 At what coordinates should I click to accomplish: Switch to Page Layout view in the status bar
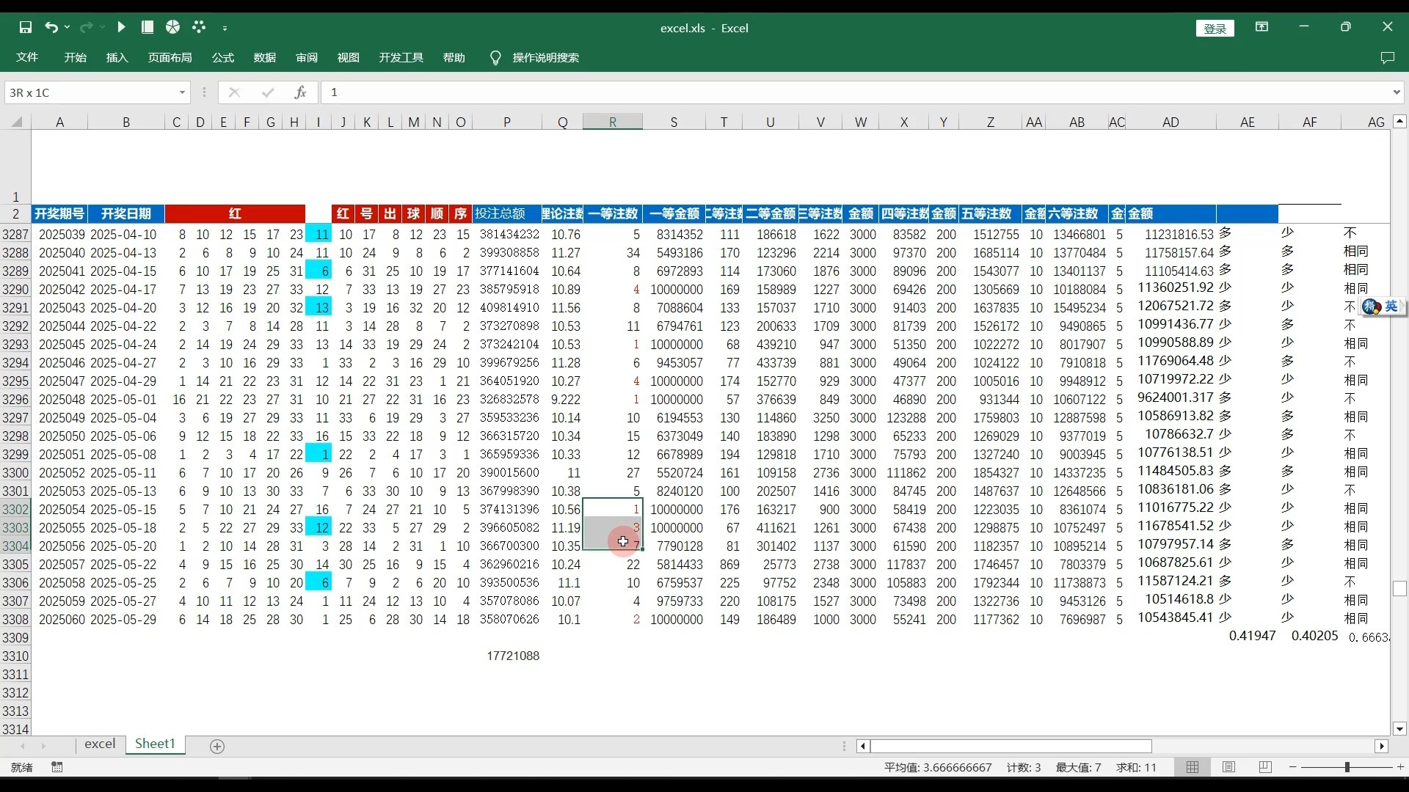[x=1228, y=767]
